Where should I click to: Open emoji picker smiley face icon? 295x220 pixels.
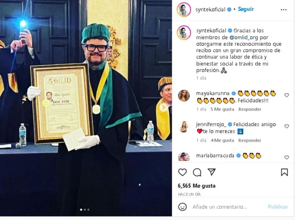[182, 207]
